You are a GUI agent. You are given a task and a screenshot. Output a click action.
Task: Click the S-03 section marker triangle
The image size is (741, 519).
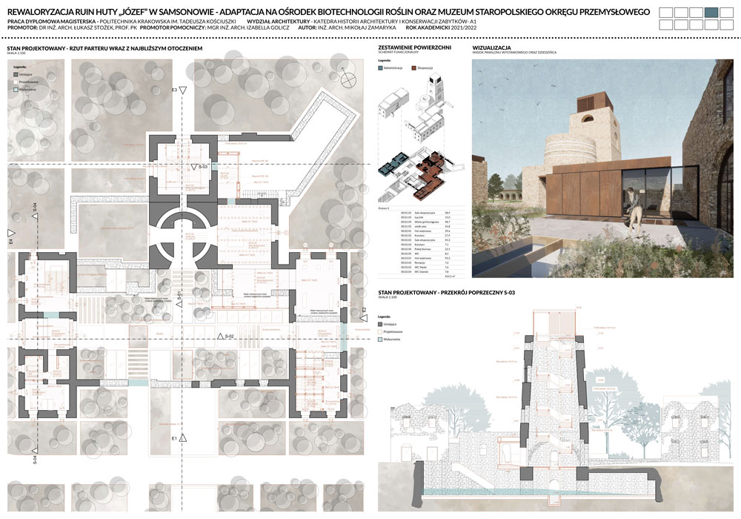(x=193, y=168)
